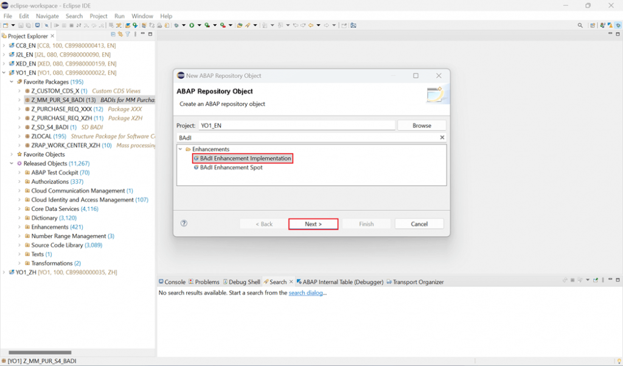Click the search magnifier icon in top right

[580, 26]
